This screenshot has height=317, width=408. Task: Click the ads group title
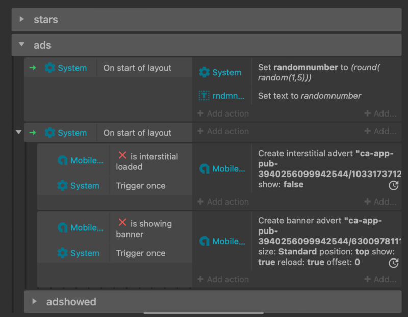point(42,45)
